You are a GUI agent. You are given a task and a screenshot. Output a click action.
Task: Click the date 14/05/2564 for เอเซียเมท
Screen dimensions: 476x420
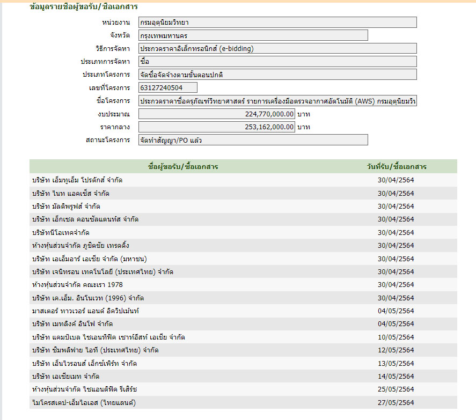(396, 377)
